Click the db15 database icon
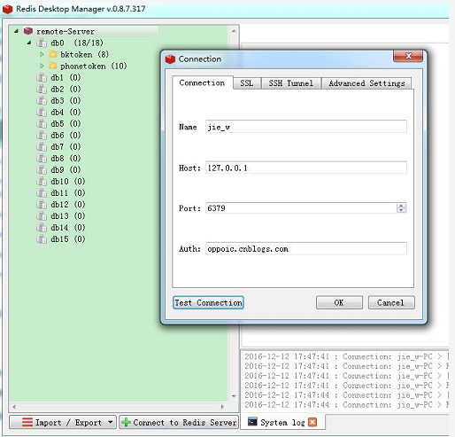The width and height of the screenshot is (455, 437). 42,239
